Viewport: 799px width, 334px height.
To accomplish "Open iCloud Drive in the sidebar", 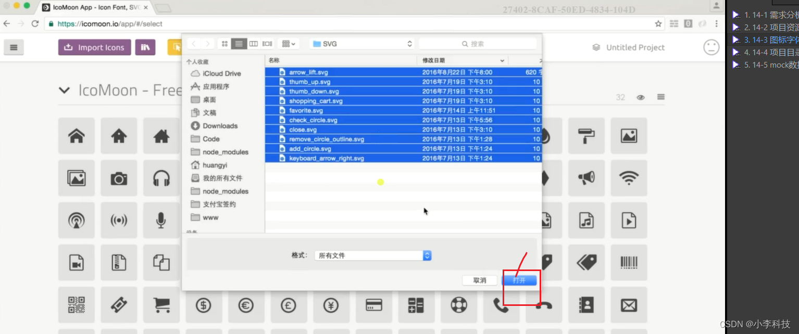I will 221,73.
